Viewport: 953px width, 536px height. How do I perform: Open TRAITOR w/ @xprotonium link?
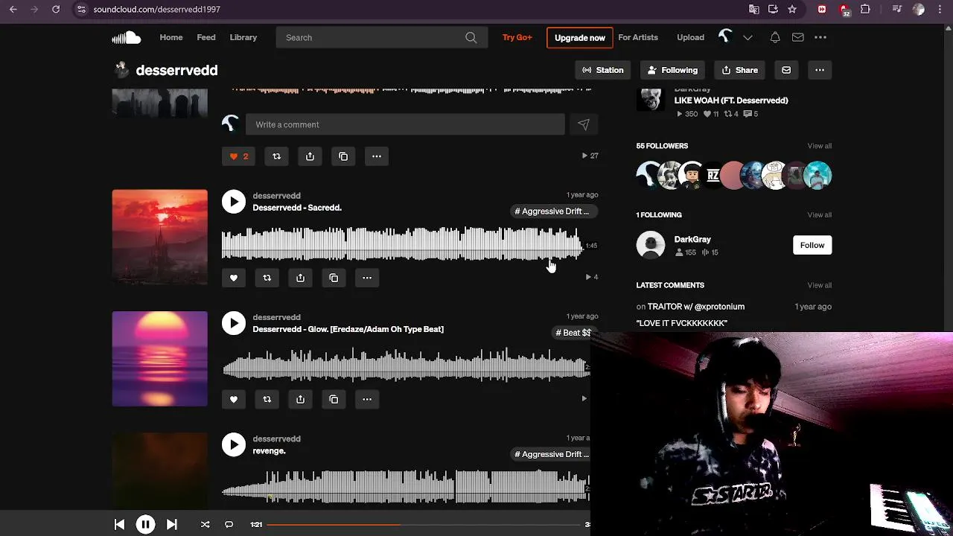click(x=696, y=307)
